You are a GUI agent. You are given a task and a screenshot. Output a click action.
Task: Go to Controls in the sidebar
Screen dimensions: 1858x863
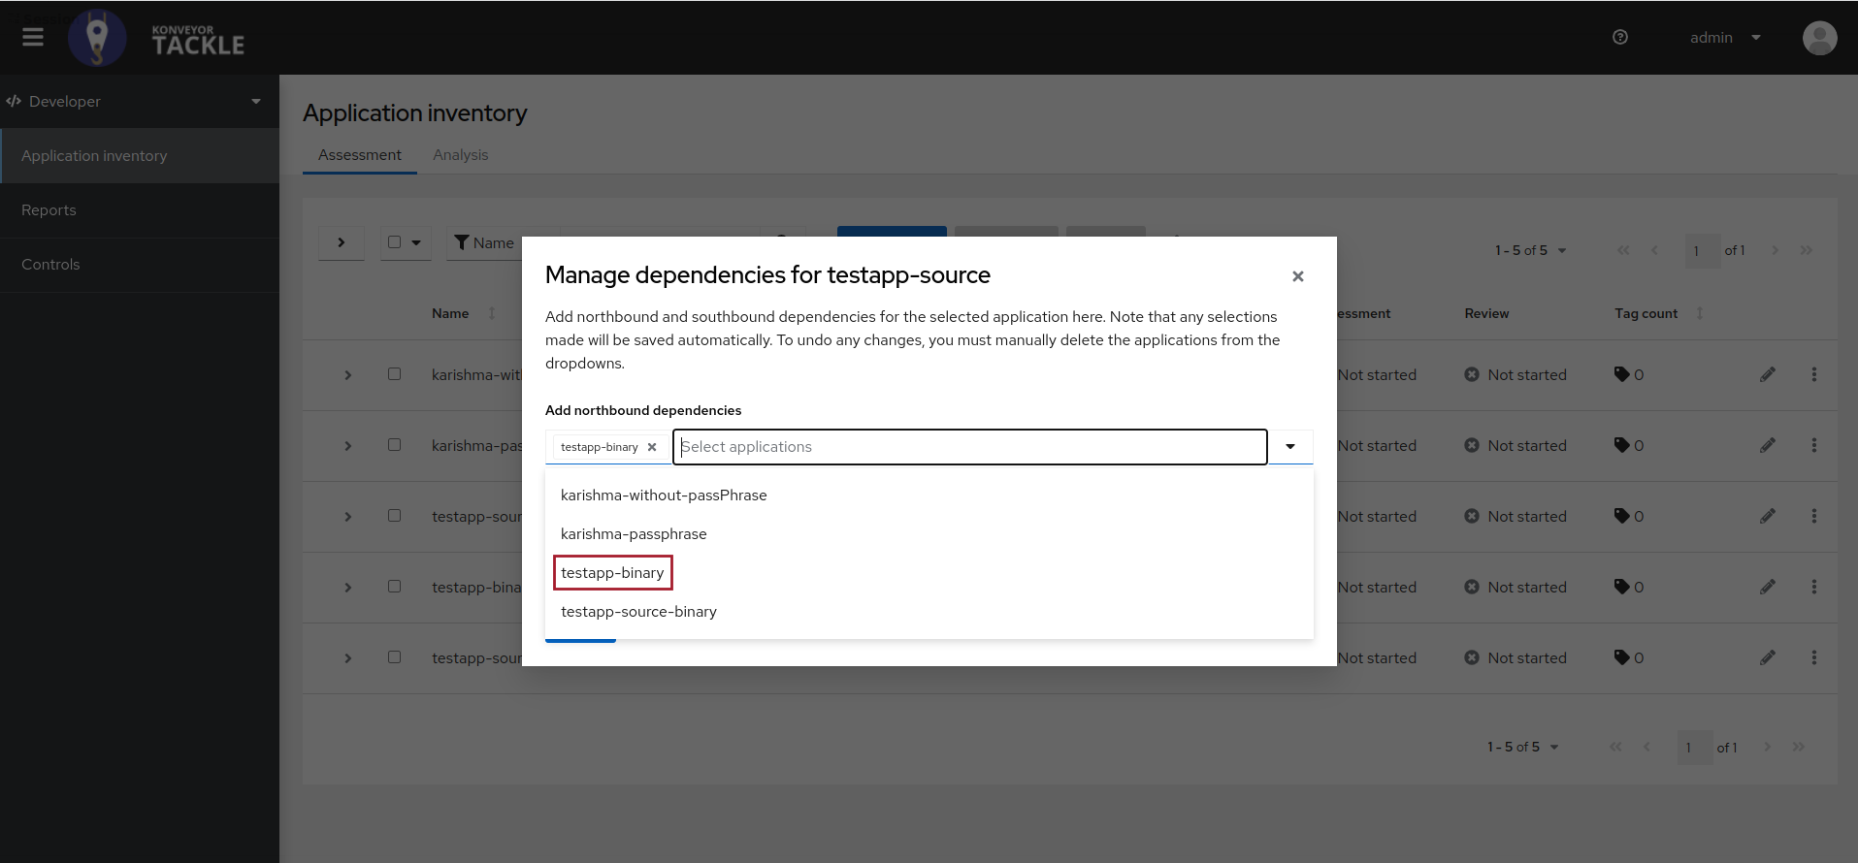pyautogui.click(x=50, y=265)
